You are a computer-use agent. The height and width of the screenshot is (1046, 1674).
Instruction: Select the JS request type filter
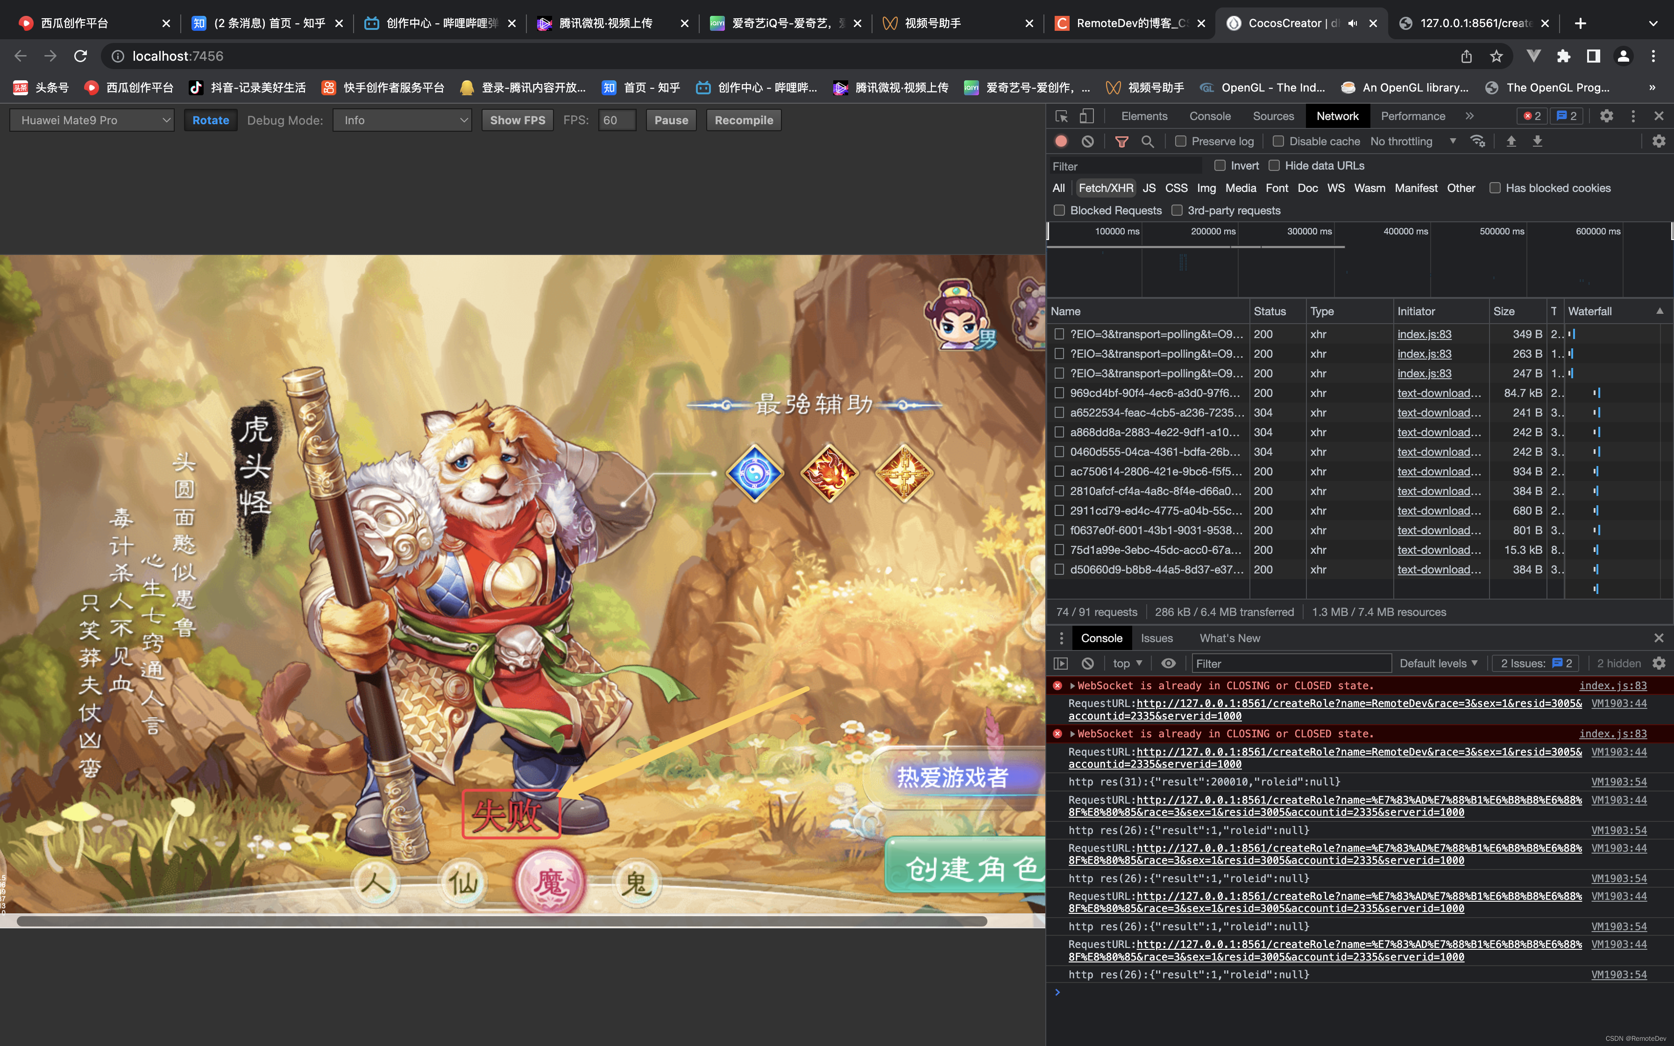pos(1149,188)
